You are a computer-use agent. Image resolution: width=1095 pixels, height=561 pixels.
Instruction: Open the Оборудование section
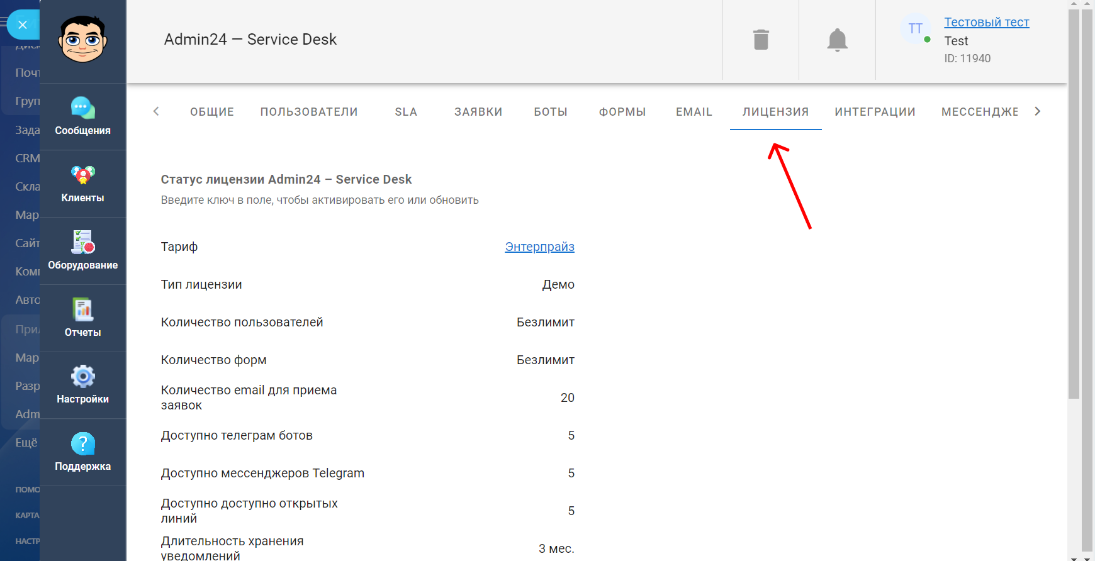(82, 252)
